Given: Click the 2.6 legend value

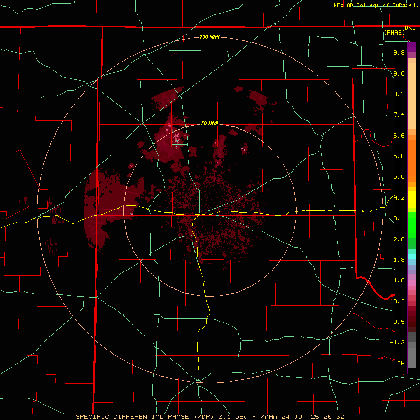Looking at the screenshot, I should tap(399, 239).
